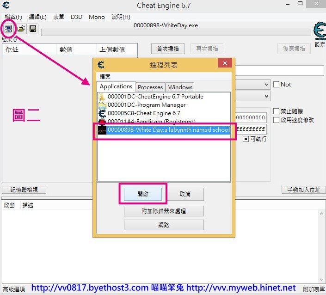The height and width of the screenshot is (295, 326).
Task: Click the 網路 button
Action: (x=164, y=225)
